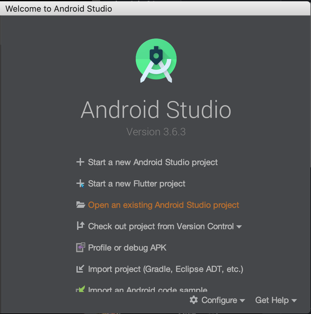
Task: Click the Profile or debug APK icon
Action: click(81, 247)
